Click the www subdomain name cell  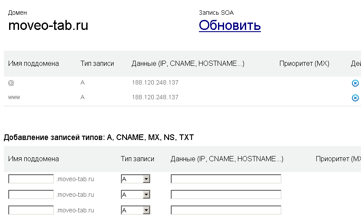[x=14, y=98]
